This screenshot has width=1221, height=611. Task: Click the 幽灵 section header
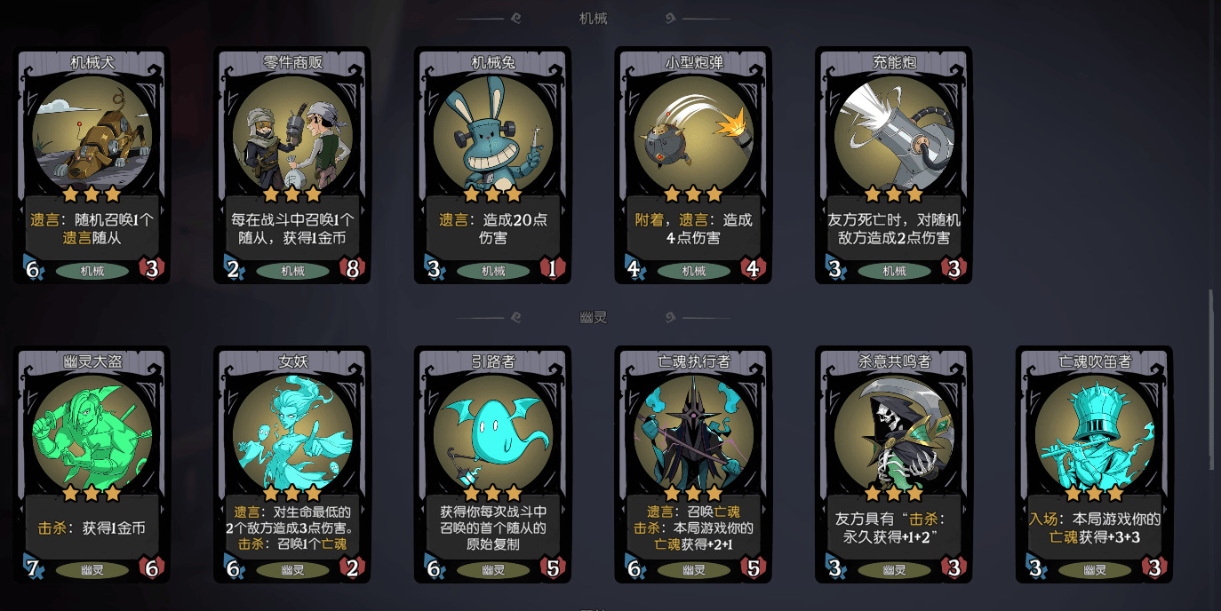point(593,317)
